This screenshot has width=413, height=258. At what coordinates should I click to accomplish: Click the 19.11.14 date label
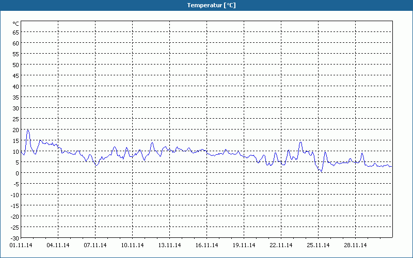244,245
